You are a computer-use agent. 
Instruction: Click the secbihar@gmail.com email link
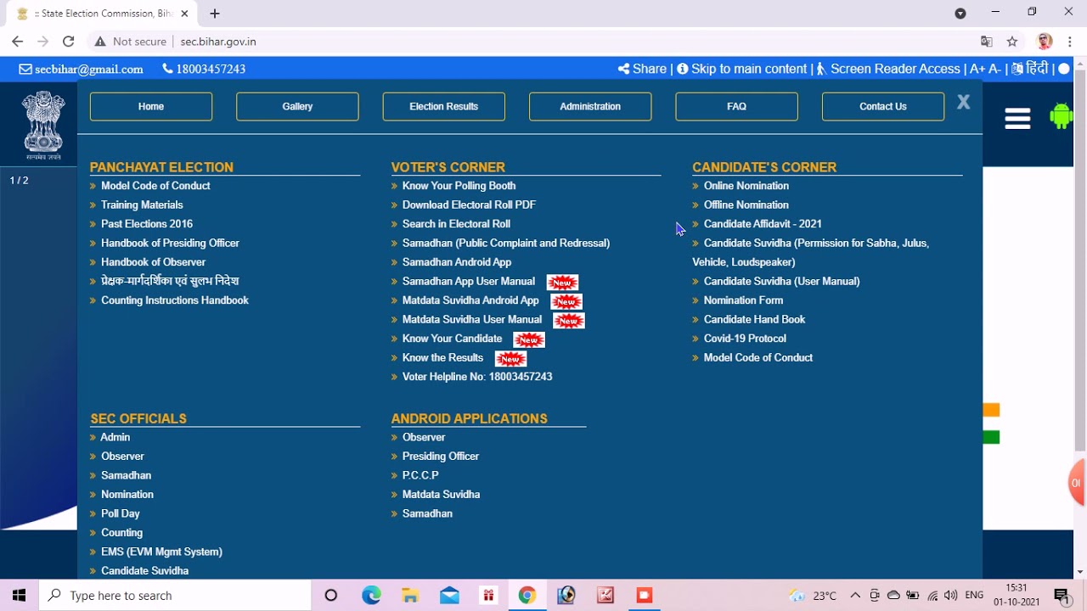pyautogui.click(x=82, y=69)
